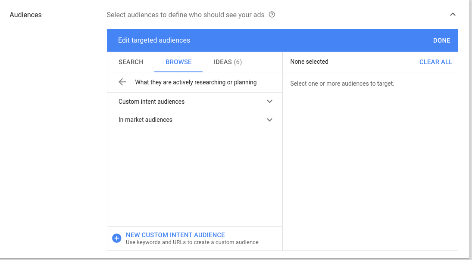Click the Audiences section label
Image resolution: width=472 pixels, height=260 pixels.
coord(25,14)
